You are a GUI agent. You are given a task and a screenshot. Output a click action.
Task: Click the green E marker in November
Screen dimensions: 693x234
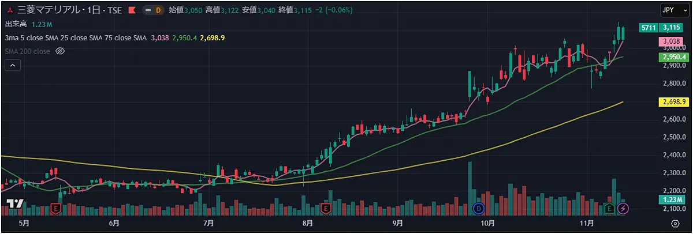(609, 208)
